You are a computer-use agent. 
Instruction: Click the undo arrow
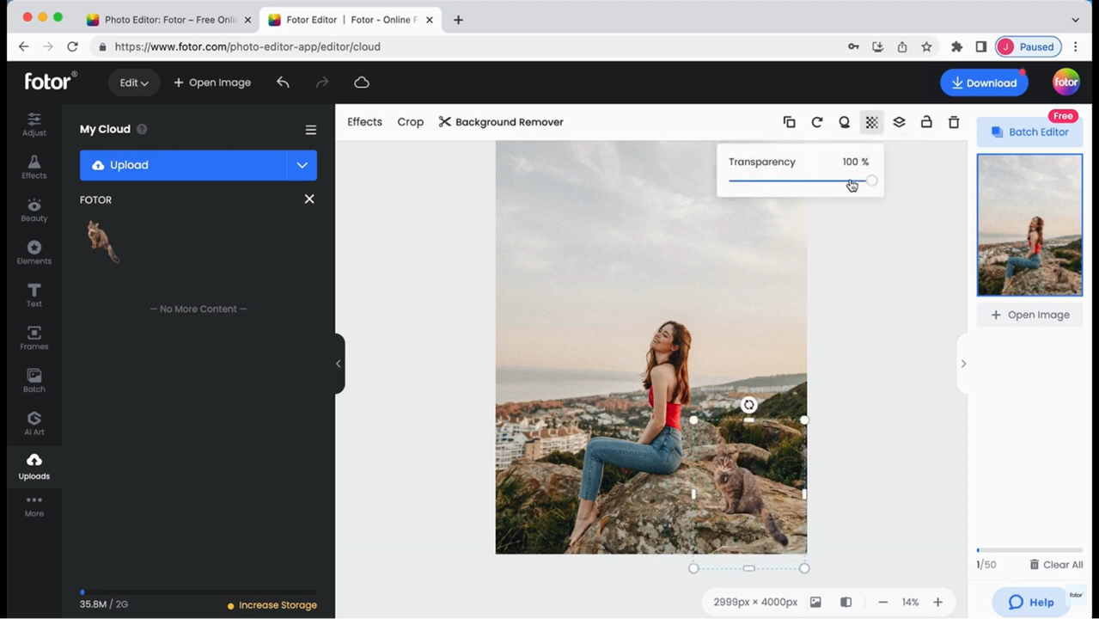tap(283, 83)
